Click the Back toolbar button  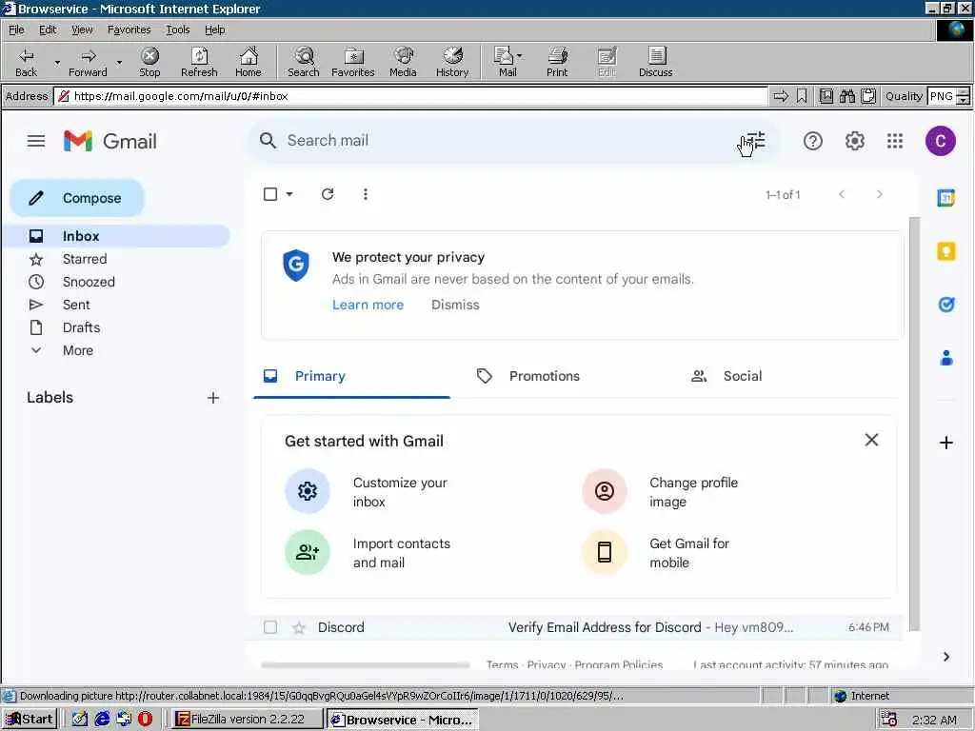(x=26, y=62)
